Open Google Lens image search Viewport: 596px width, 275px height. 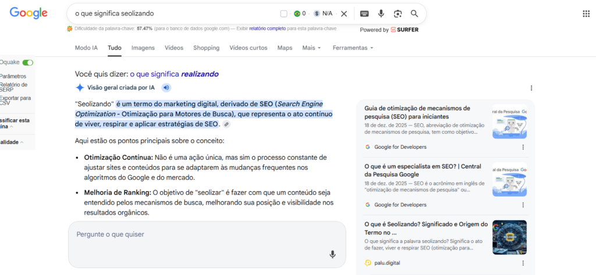click(x=398, y=14)
